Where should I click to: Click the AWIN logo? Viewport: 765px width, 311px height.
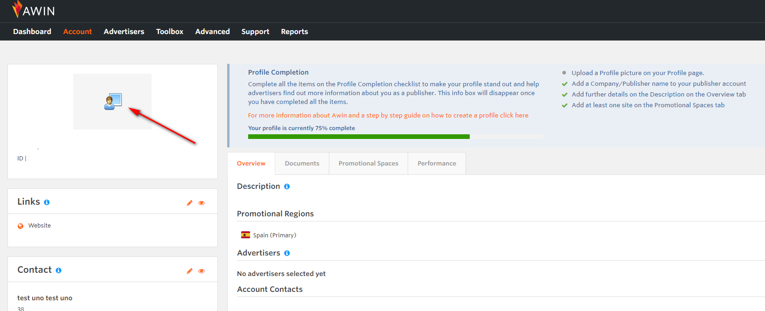tap(34, 10)
